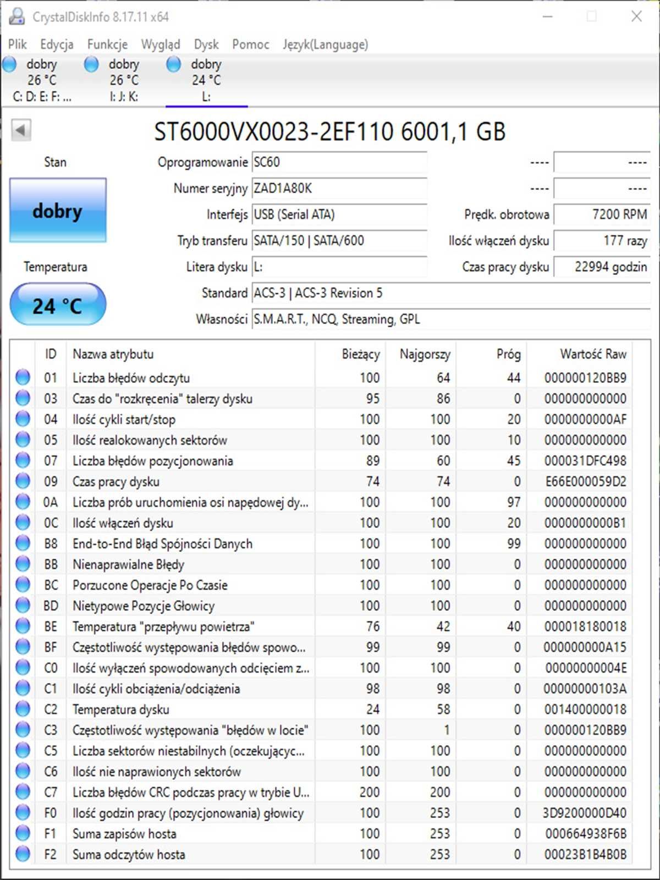Click status icon for attribute F0
Screen dimensions: 660x880
pos(23,812)
